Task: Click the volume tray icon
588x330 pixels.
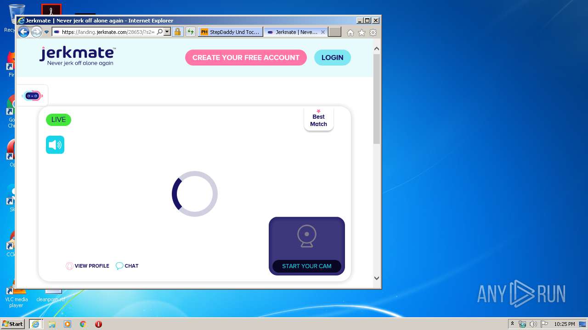Action: click(533, 324)
